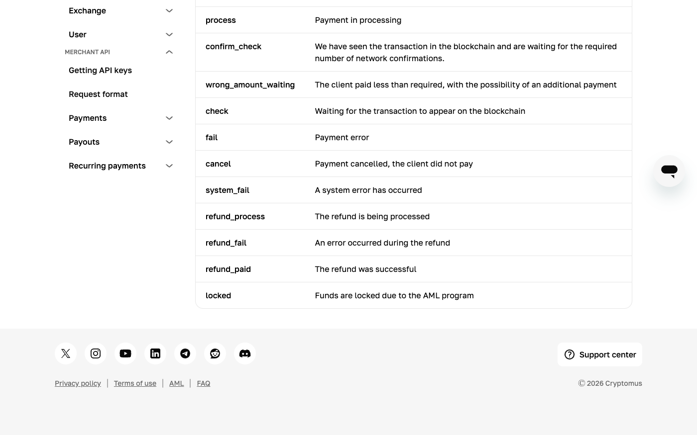This screenshot has height=435, width=697.
Task: Click the 'Payment in processing' description
Action: 358,20
